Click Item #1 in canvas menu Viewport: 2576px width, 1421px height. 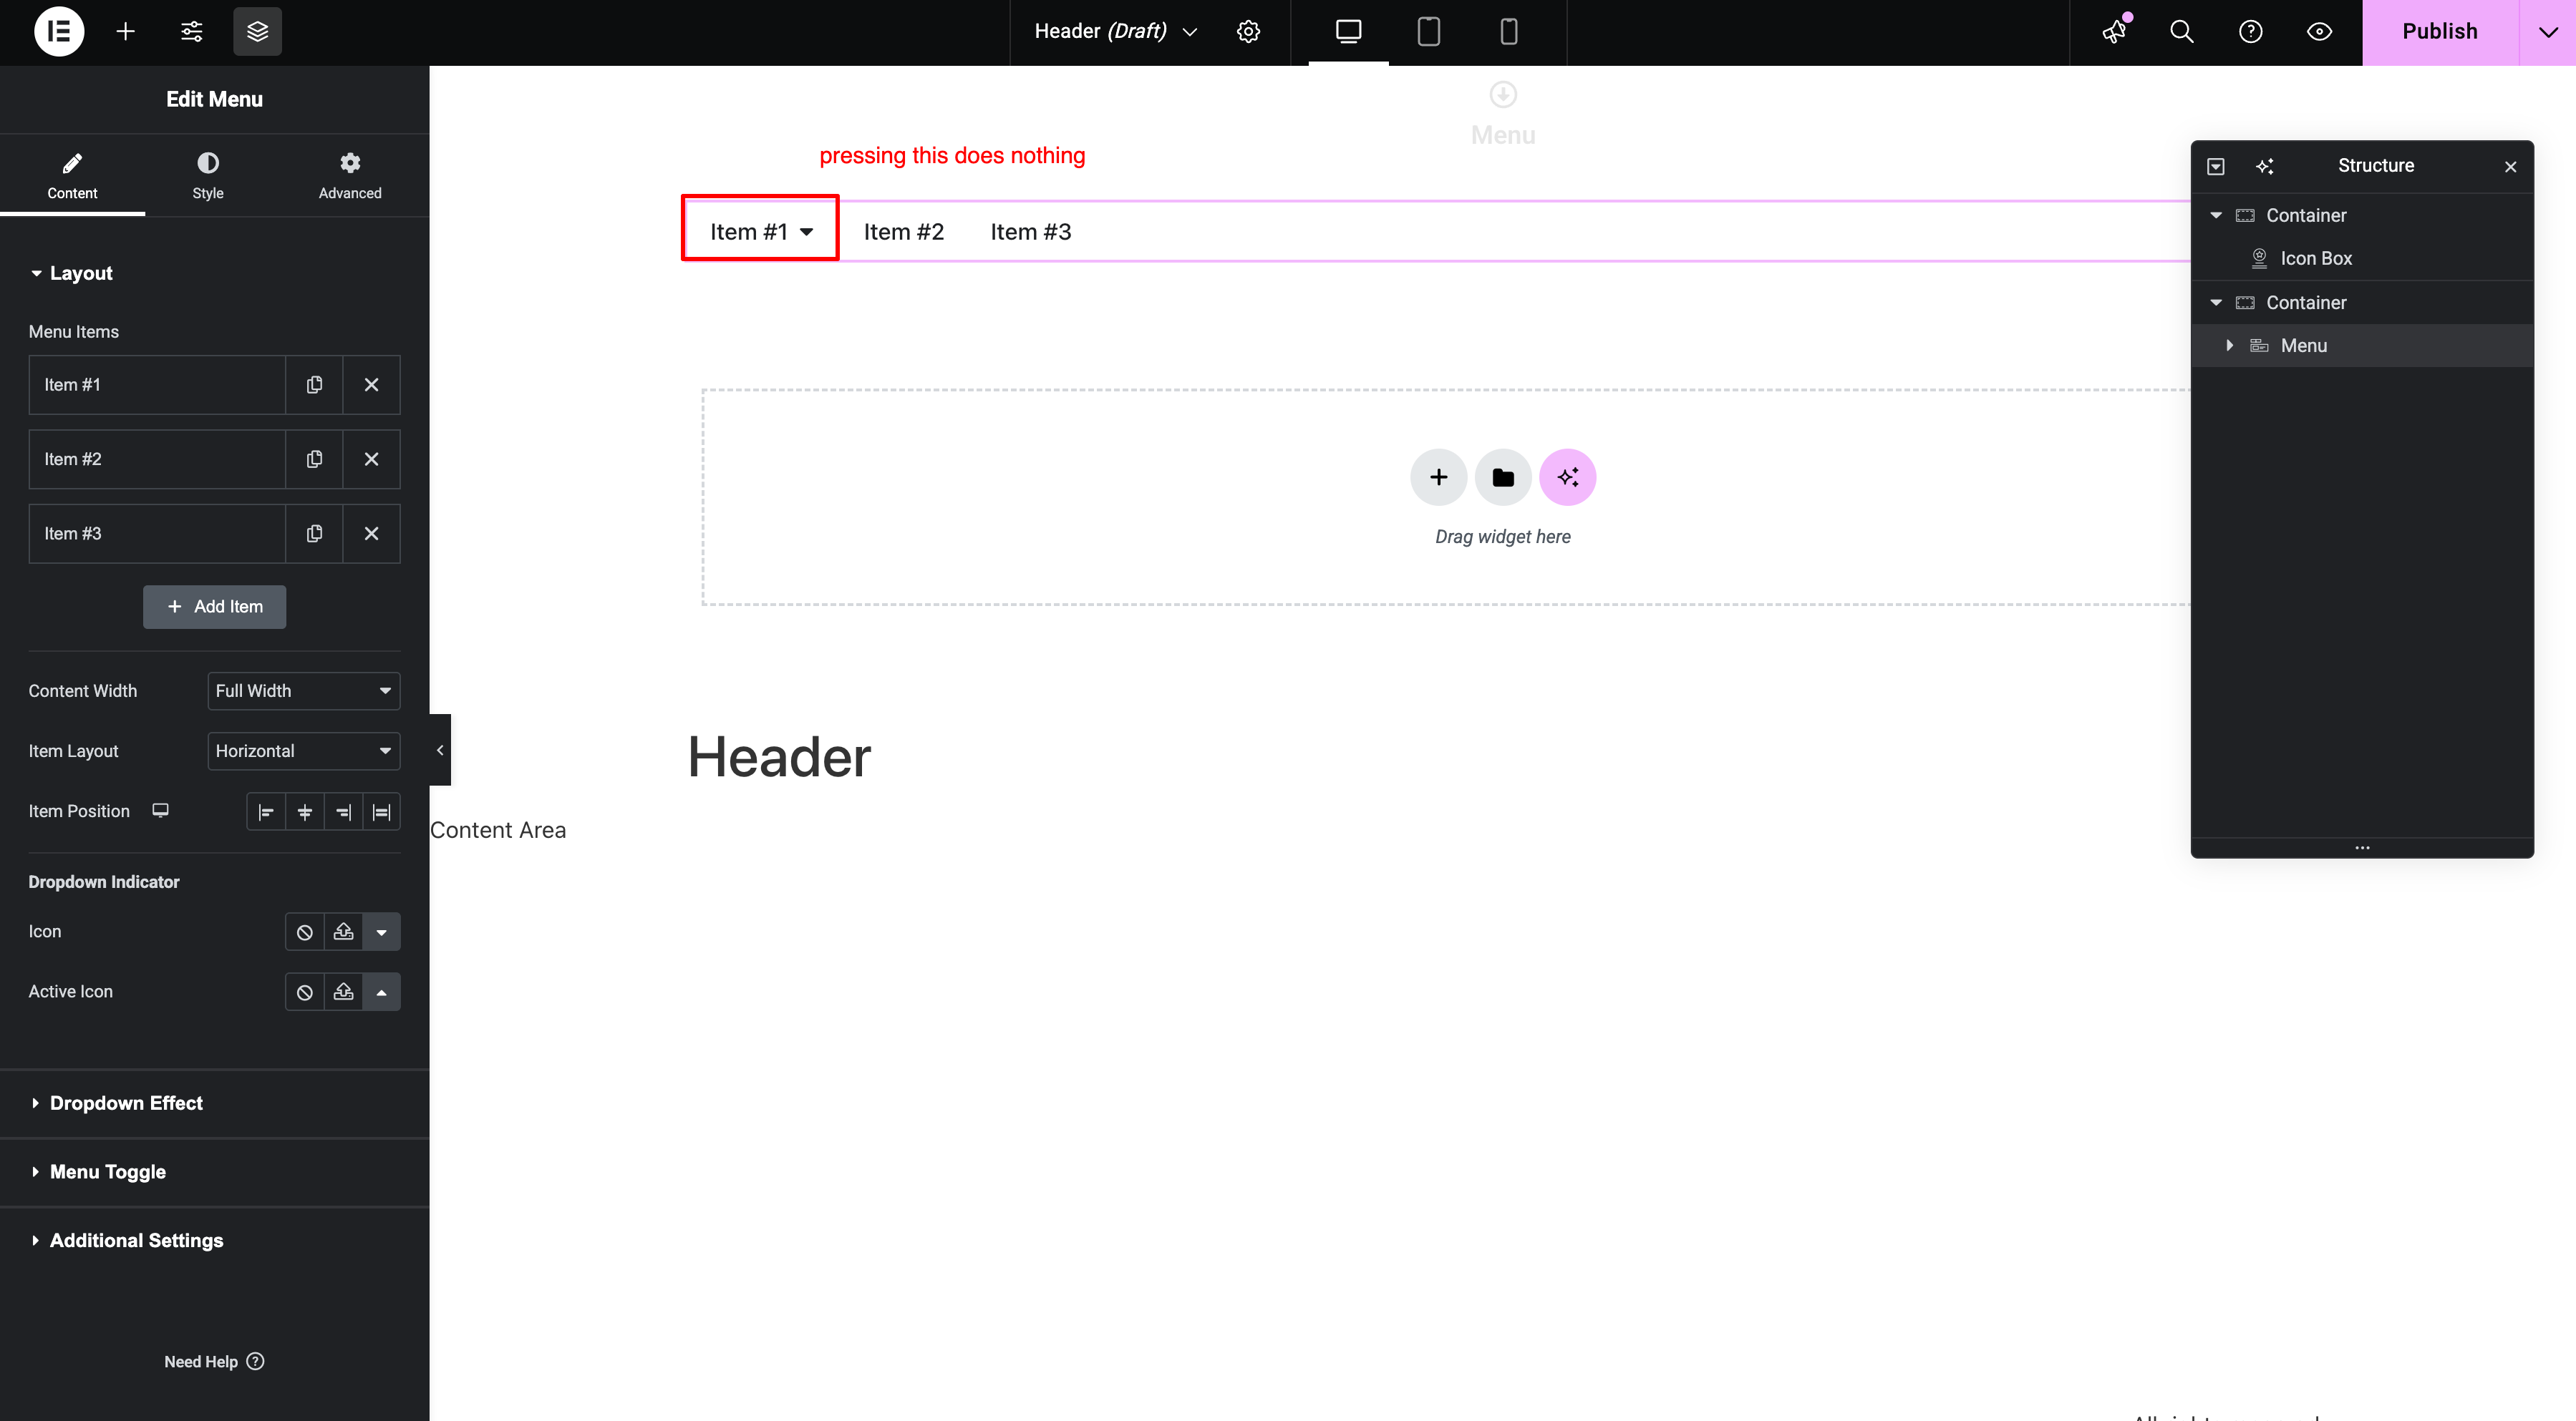point(760,232)
